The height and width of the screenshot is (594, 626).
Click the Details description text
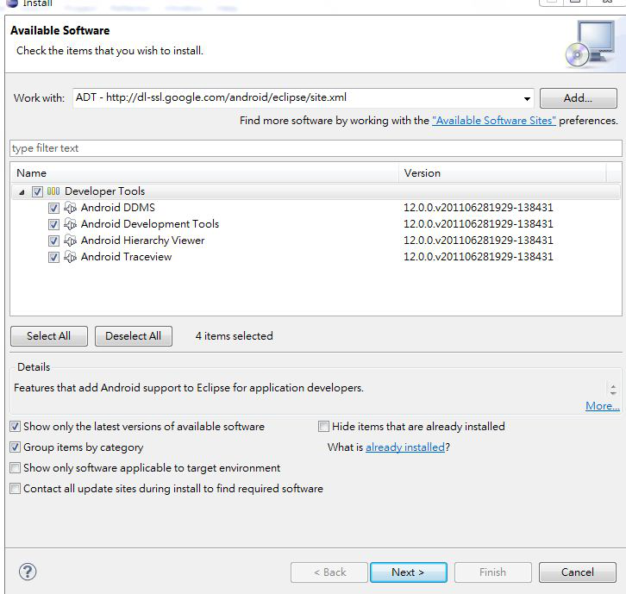pos(189,388)
